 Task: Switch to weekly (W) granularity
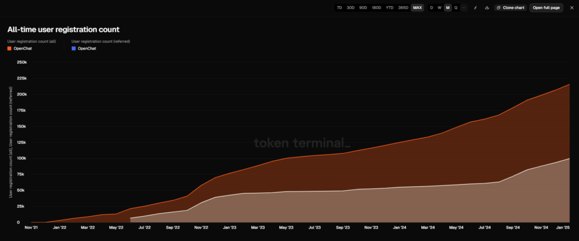[439, 8]
